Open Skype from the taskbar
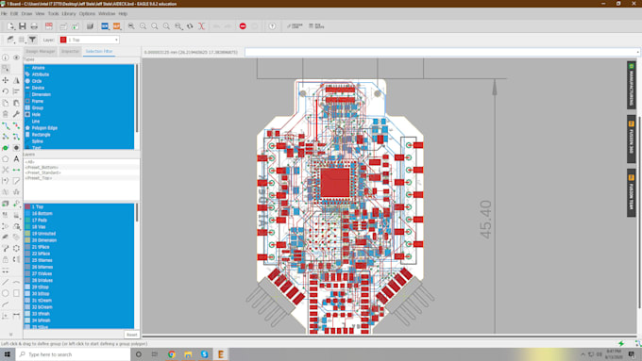The height and width of the screenshot is (361, 642). pos(204,354)
